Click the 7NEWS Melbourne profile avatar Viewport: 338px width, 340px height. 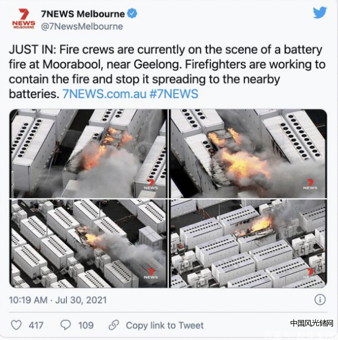tap(23, 19)
